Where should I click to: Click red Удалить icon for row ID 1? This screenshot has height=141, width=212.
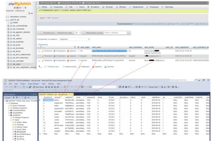point(68,51)
